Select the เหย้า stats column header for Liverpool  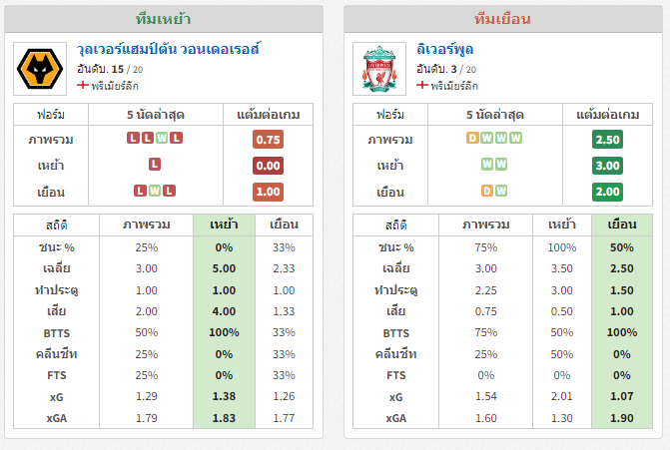pos(562,225)
